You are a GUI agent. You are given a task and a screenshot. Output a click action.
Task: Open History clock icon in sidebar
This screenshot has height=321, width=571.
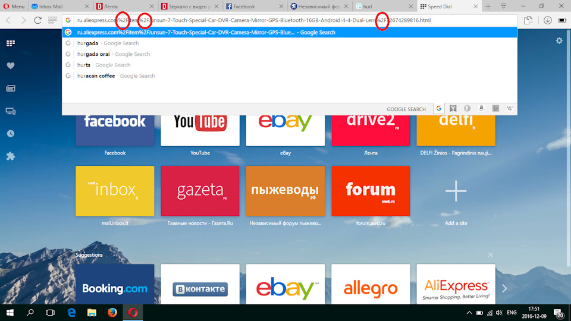pos(11,134)
